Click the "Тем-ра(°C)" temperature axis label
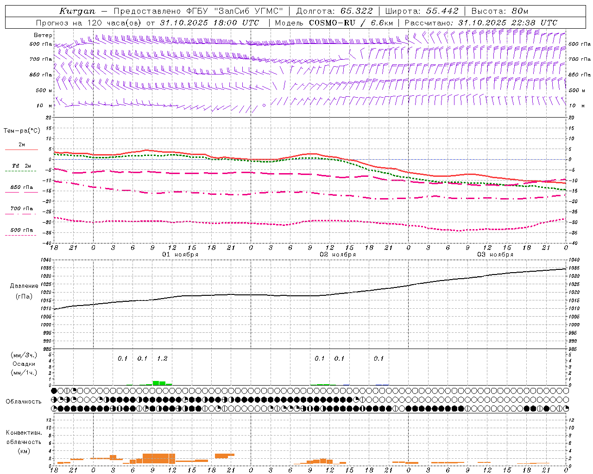This screenshot has width=593, height=474. (22, 131)
